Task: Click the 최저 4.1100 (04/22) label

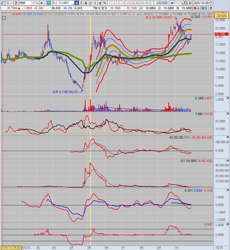Action: pyautogui.click(x=65, y=92)
